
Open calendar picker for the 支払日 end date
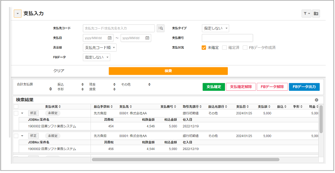147,38
